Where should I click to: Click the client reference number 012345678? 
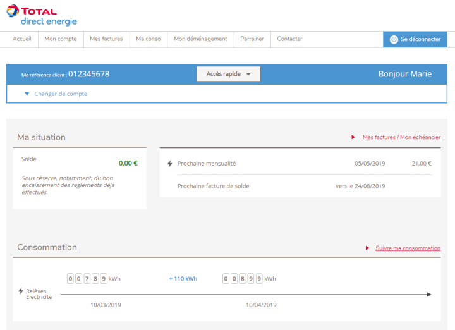pyautogui.click(x=89, y=74)
